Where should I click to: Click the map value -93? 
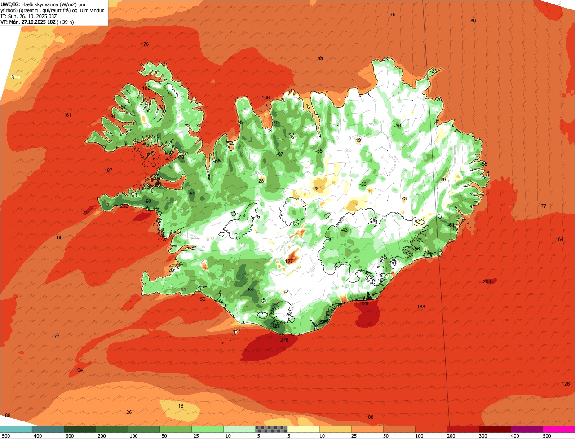(x=192, y=193)
